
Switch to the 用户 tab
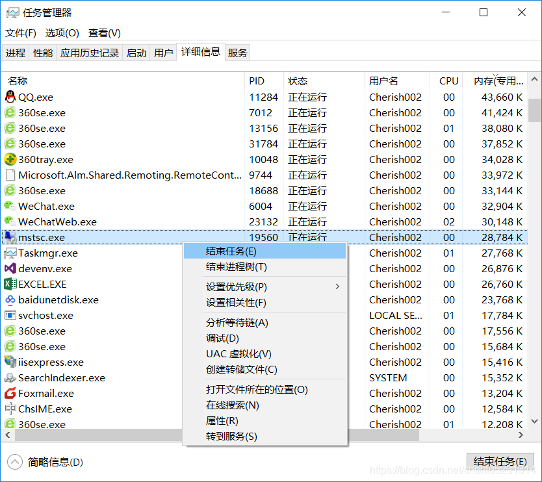click(164, 53)
